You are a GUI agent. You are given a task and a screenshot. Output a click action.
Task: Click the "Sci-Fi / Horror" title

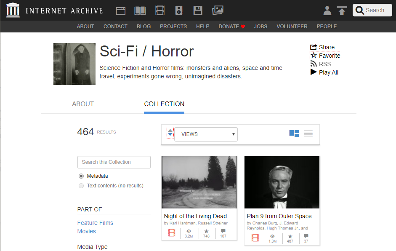click(x=147, y=51)
